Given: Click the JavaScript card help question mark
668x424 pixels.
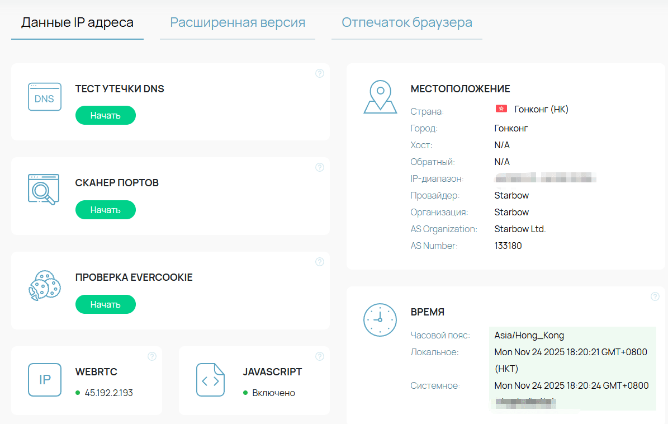Looking at the screenshot, I should click(320, 356).
